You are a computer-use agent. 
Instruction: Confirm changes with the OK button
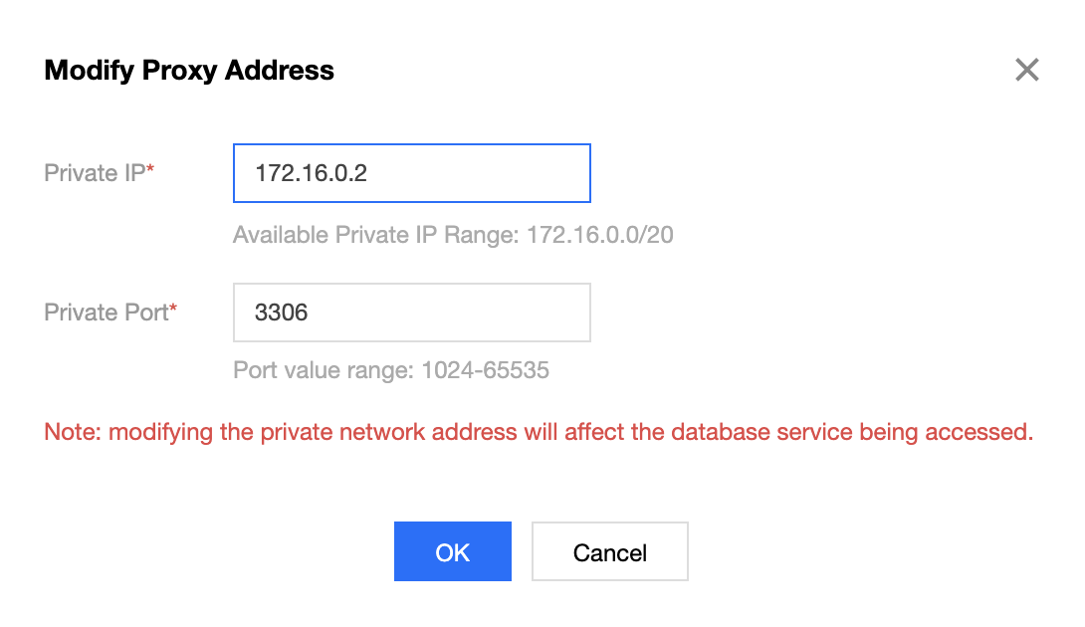pos(452,552)
